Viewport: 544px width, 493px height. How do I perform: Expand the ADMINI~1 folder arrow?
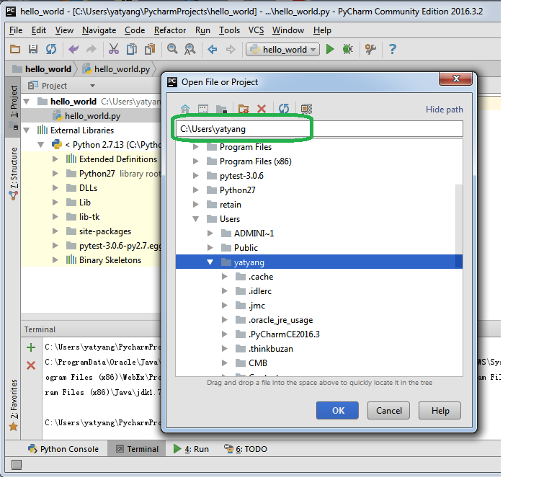(x=210, y=233)
